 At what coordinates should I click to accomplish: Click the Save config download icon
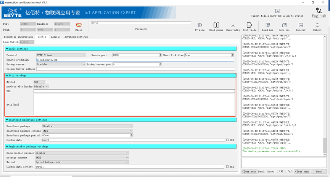pyautogui.click(x=233, y=25)
